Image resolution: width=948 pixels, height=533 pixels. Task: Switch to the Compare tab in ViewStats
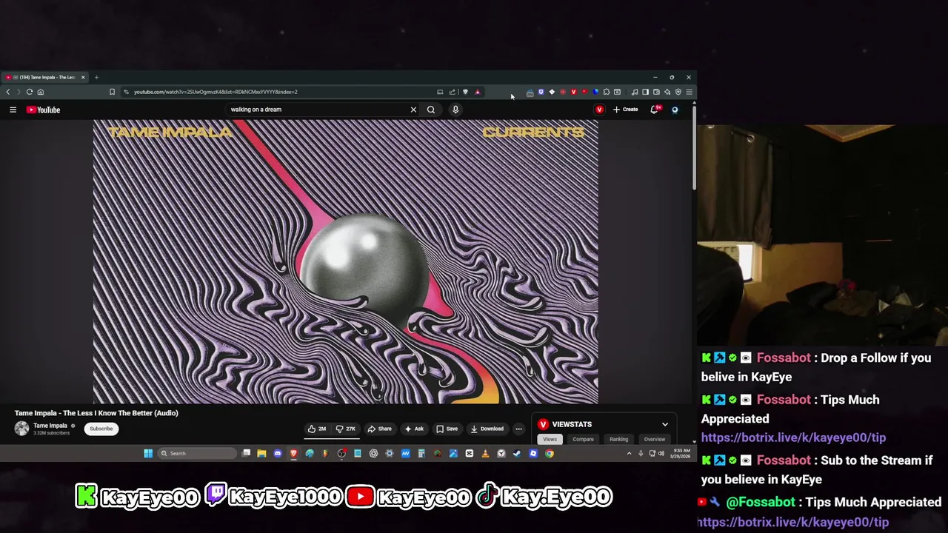(583, 439)
